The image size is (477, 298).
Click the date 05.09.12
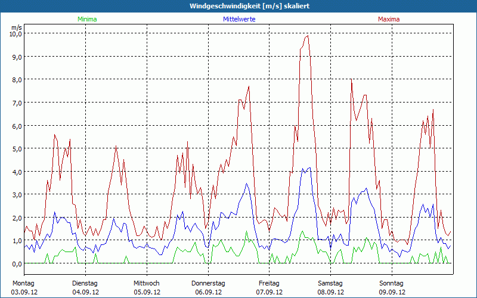(x=147, y=292)
